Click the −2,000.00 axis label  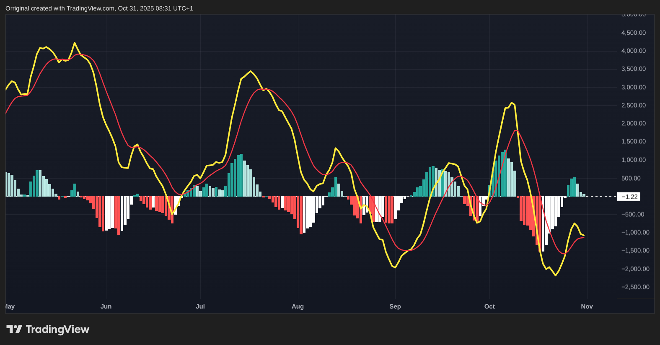[x=635, y=269]
